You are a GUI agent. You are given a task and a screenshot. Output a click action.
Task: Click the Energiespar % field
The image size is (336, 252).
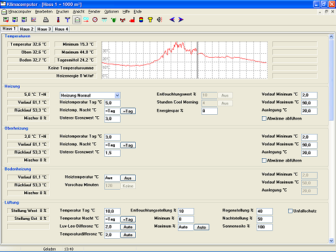tap(209, 111)
